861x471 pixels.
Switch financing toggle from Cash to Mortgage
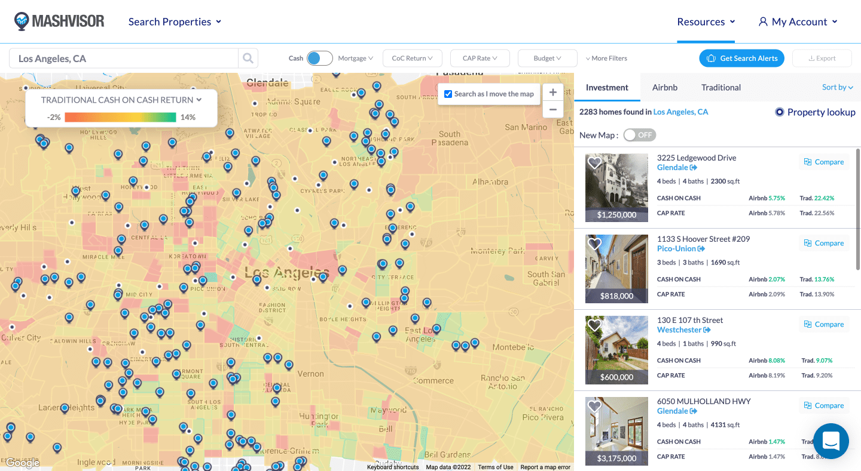(x=320, y=58)
